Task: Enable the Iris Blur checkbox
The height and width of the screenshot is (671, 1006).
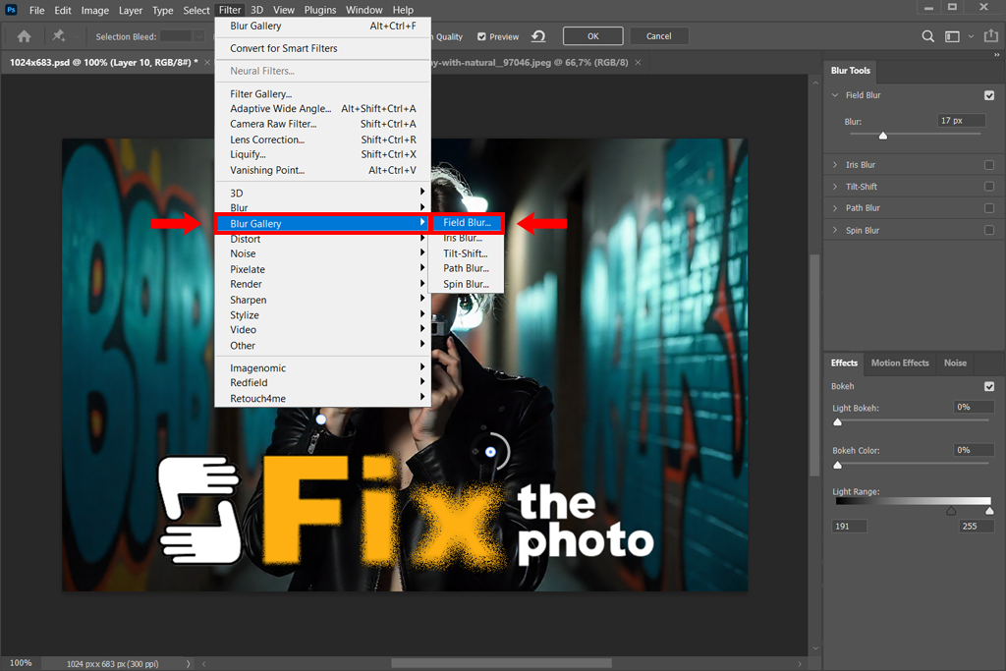Action: pos(989,165)
